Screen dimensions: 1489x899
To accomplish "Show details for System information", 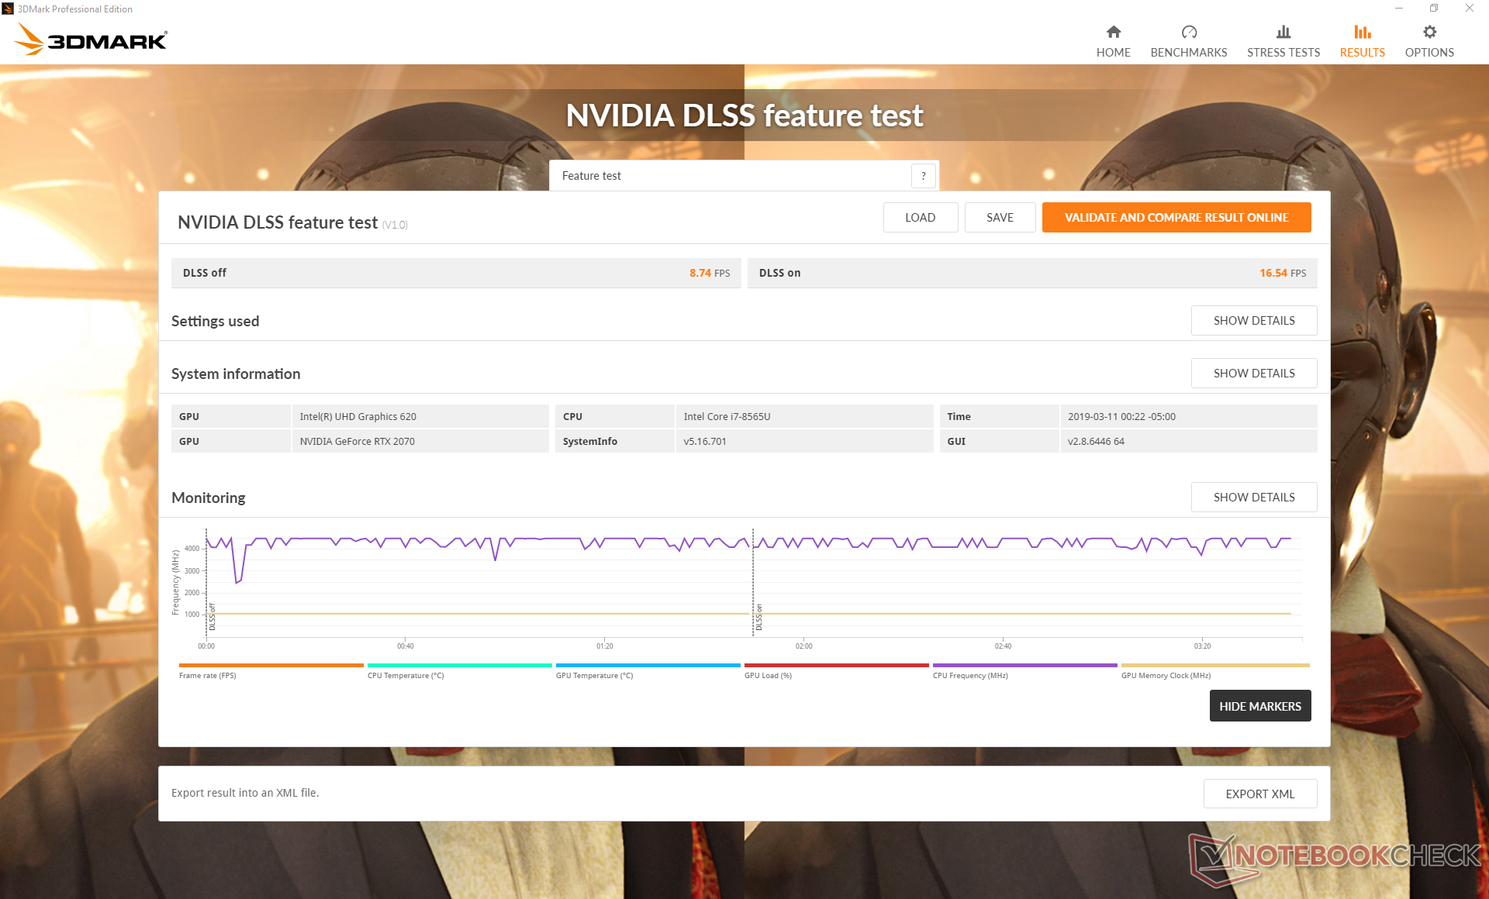I will 1253,374.
